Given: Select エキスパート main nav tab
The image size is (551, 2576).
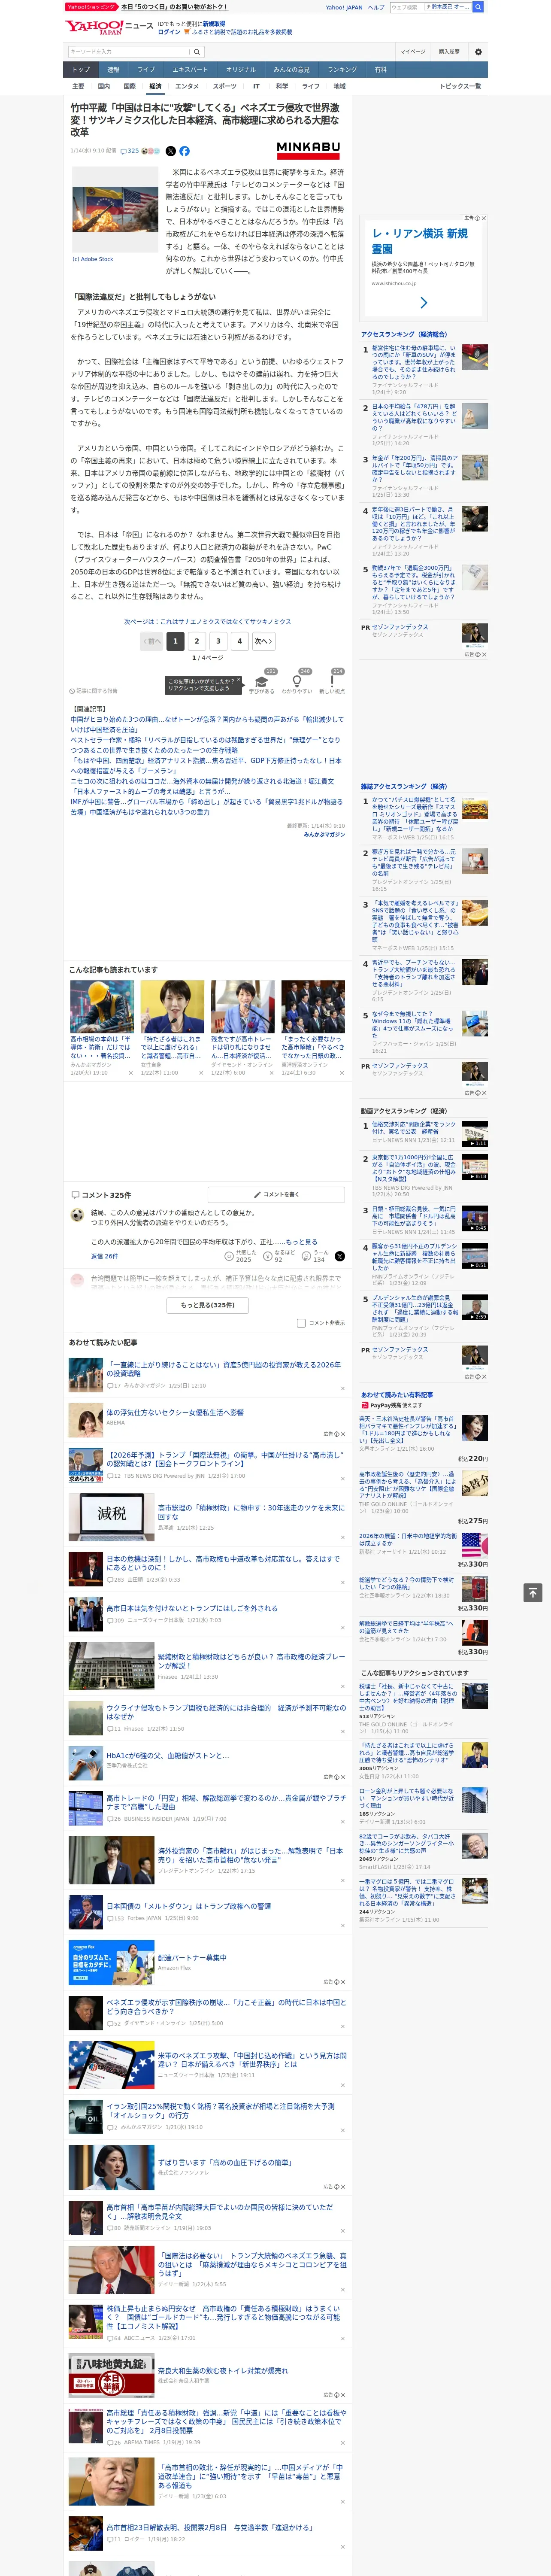Looking at the screenshot, I should click(190, 69).
